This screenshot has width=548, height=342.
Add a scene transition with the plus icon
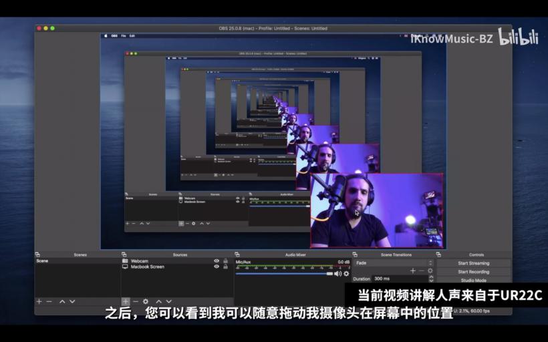tap(413, 271)
